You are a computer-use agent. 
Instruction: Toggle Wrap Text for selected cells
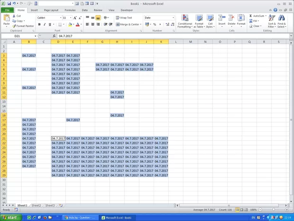(124, 18)
